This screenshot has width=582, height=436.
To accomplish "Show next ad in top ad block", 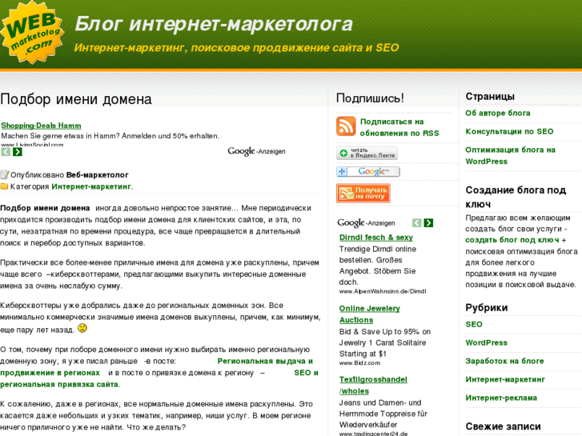I will click(x=18, y=152).
